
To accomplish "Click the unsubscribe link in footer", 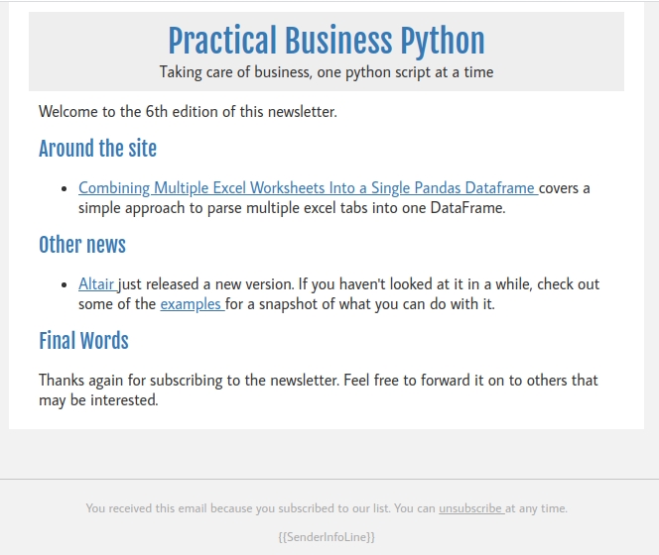I will [x=470, y=508].
